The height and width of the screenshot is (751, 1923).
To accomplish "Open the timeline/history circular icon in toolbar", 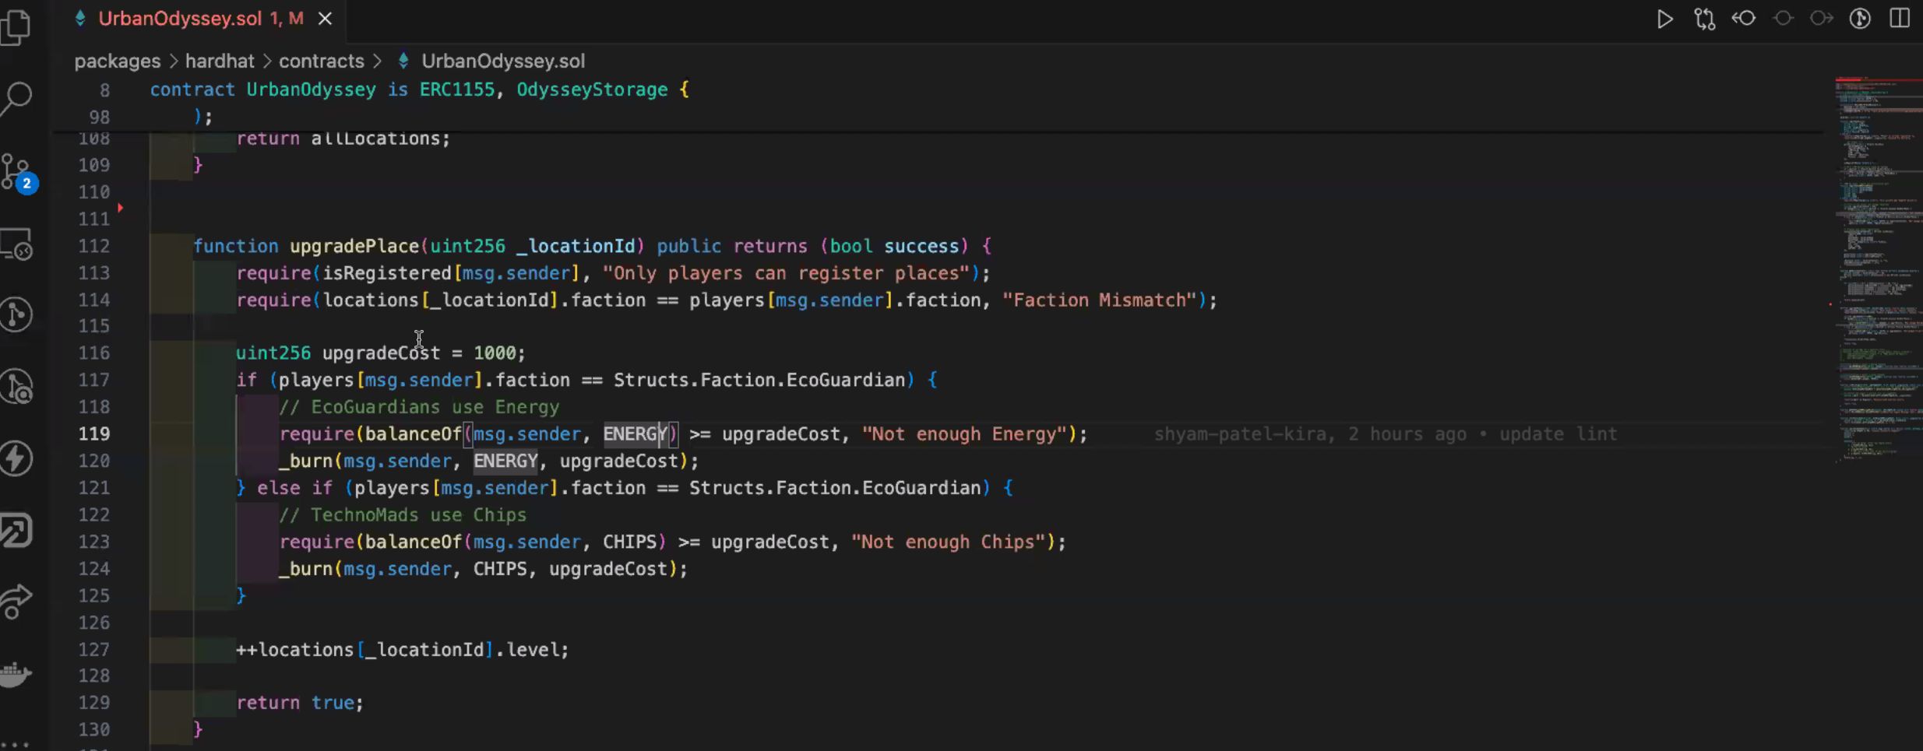I will pos(1860,19).
